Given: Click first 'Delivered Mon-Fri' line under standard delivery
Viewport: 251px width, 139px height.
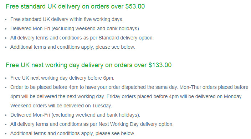Looking at the screenshot, I should [75, 28].
